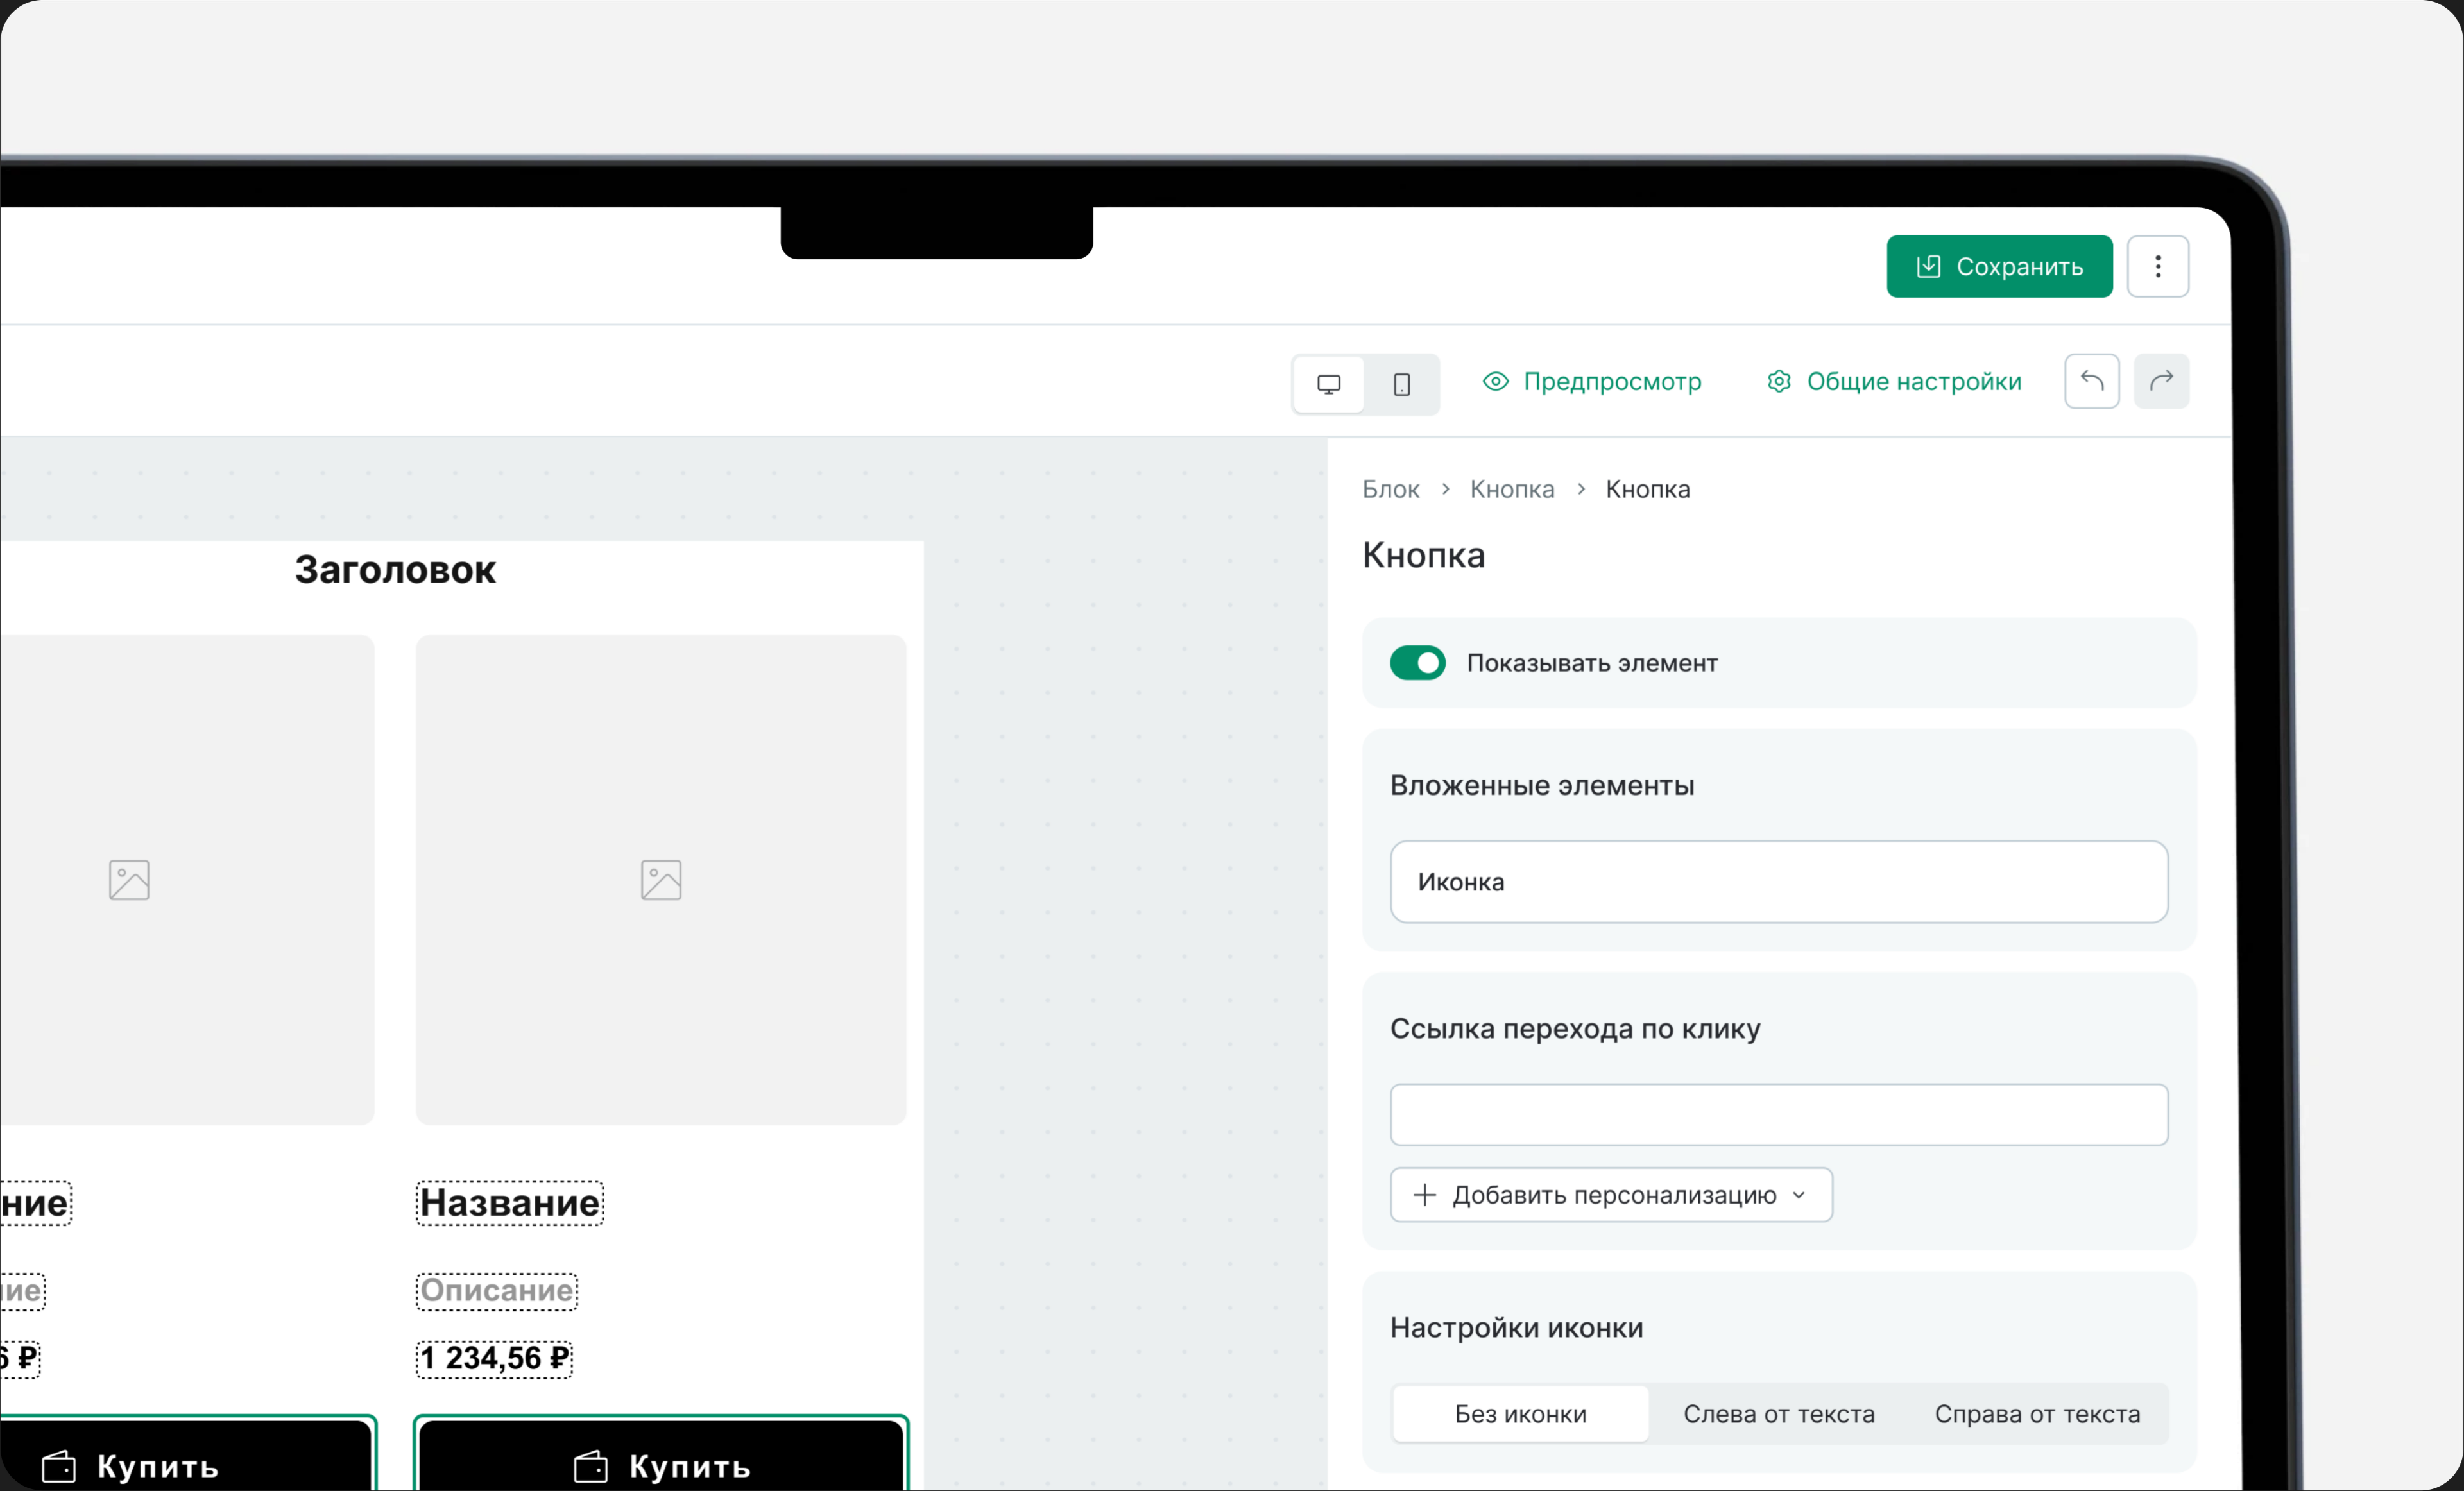This screenshot has width=2464, height=1491.
Task: Click the wallet icon on second Купить button
Action: (x=590, y=1466)
